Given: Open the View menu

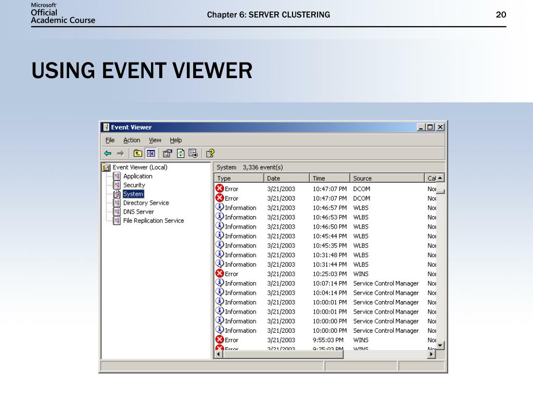Looking at the screenshot, I should pos(155,140).
